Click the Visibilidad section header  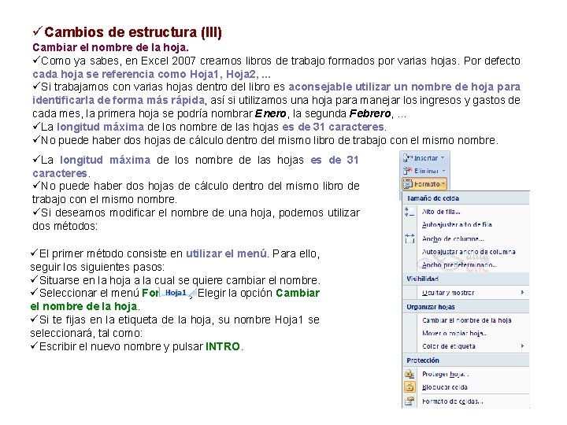point(422,279)
